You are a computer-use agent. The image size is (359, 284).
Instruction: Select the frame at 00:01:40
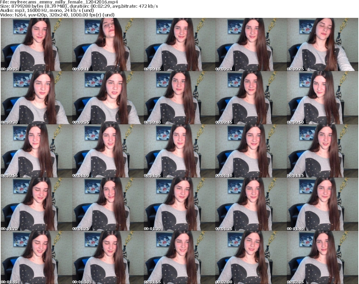(x=322, y=204)
